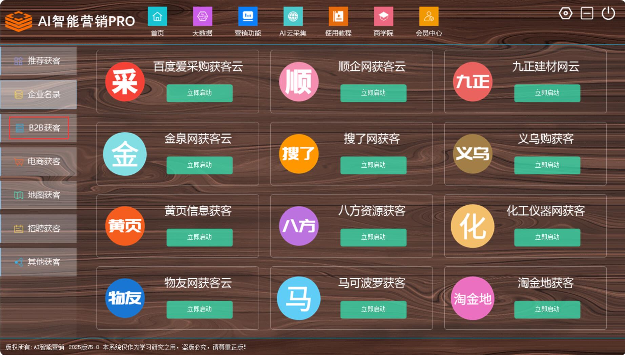Open the 大数据 big data icon
Screen dimensions: 625x355
click(202, 17)
